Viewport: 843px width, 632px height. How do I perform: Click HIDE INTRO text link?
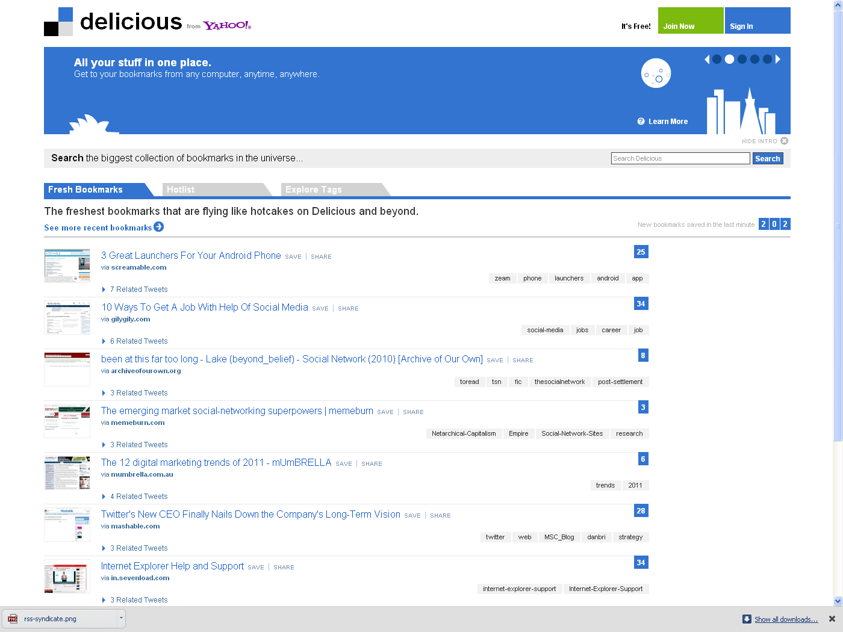tap(759, 141)
